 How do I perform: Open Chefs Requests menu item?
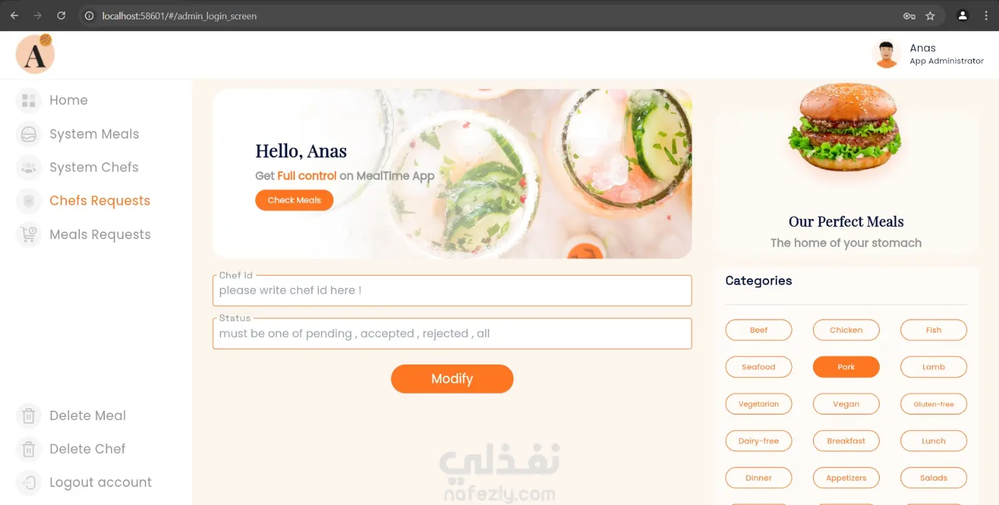(100, 201)
